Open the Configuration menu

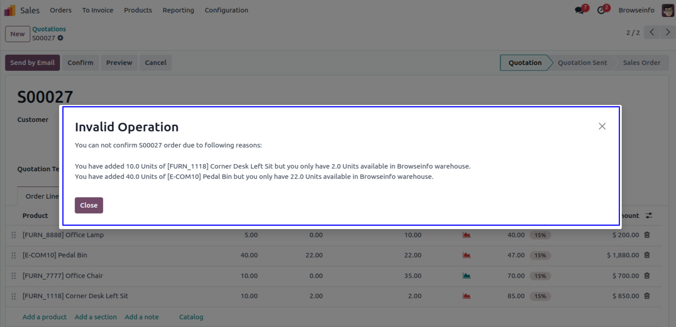pos(226,10)
